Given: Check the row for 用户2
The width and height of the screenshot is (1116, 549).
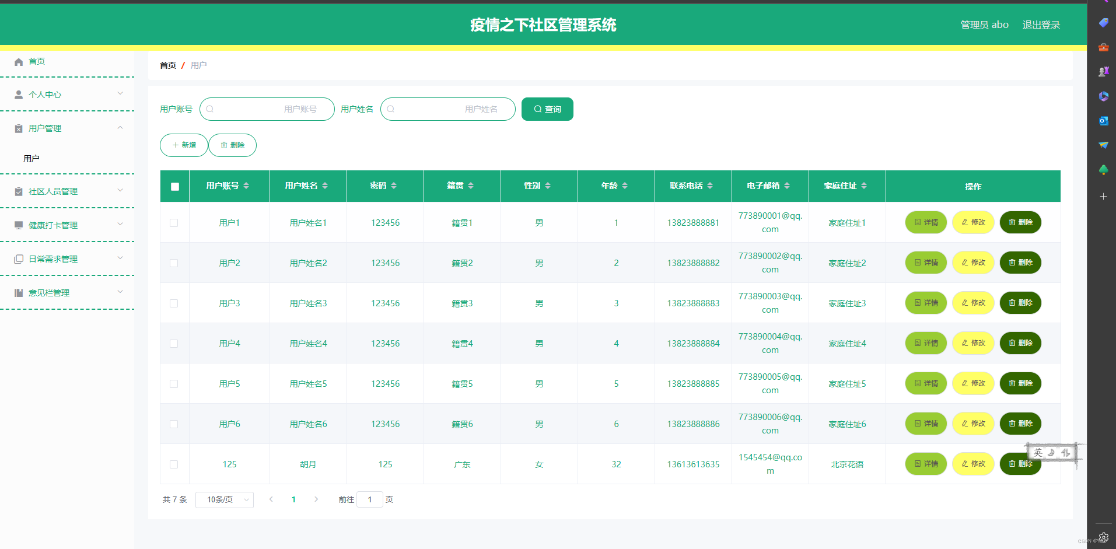Looking at the screenshot, I should [x=174, y=263].
